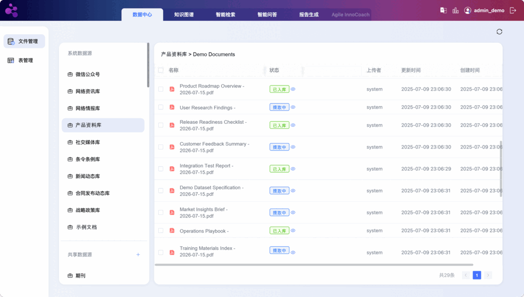Image resolution: width=524 pixels, height=297 pixels.
Task: Click the table horizontal scrollbar
Action: tap(314, 265)
